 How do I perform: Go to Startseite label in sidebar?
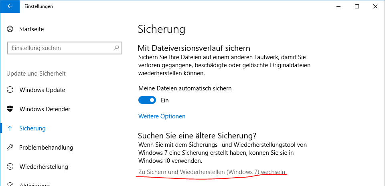click(32, 29)
